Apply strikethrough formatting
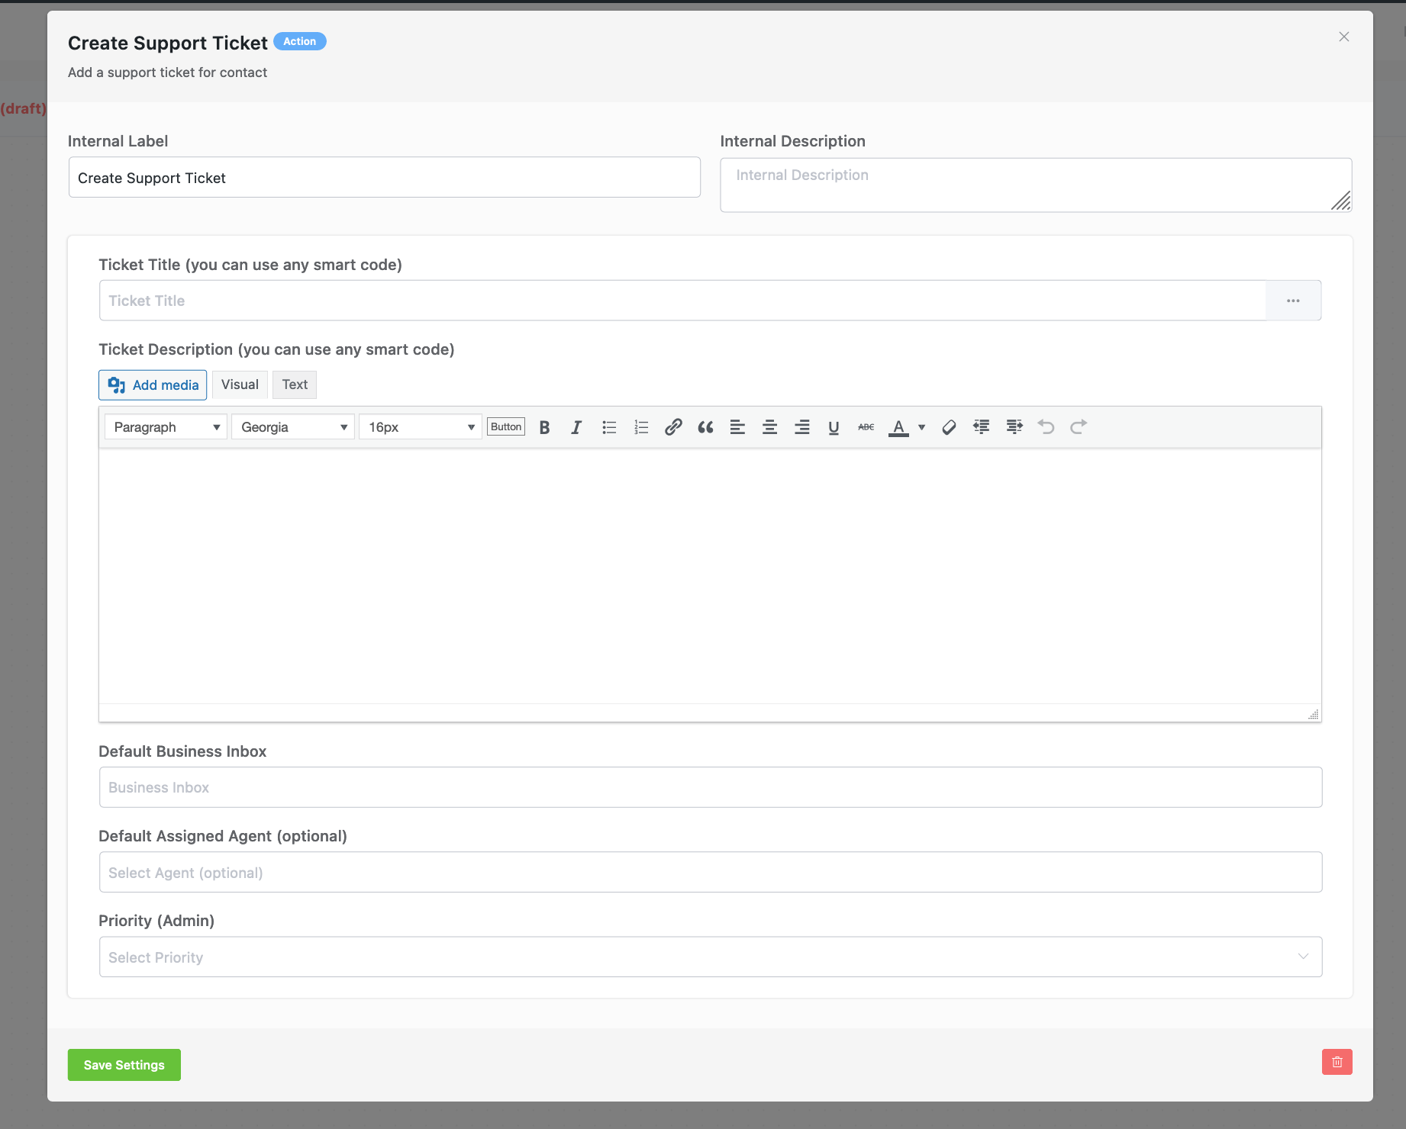 (866, 426)
